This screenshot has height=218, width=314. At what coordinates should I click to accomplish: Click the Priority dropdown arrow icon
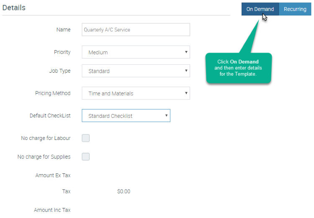(x=186, y=52)
